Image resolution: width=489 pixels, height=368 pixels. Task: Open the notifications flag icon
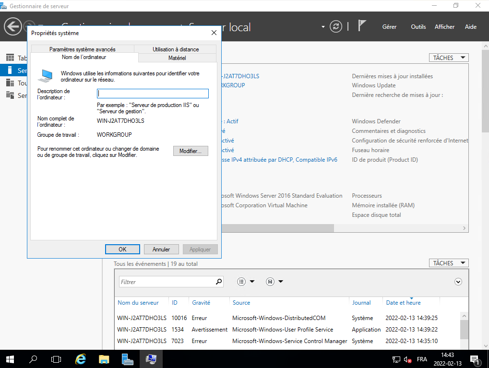tap(362, 26)
